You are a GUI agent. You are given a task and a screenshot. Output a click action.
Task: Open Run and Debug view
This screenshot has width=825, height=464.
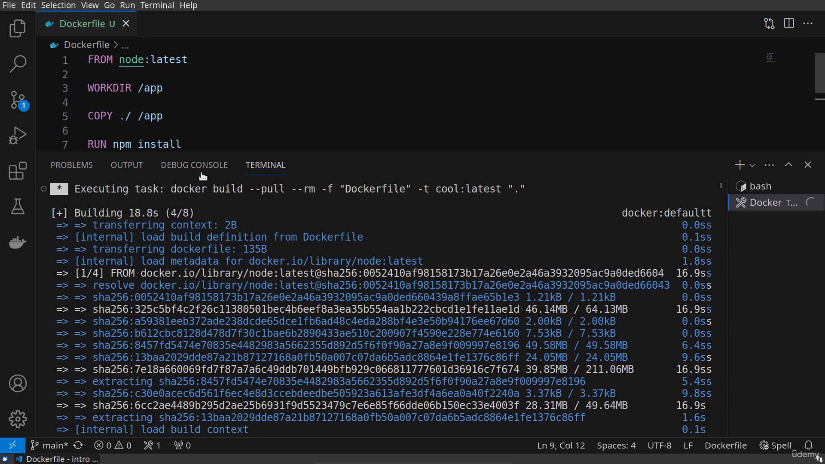pos(18,135)
